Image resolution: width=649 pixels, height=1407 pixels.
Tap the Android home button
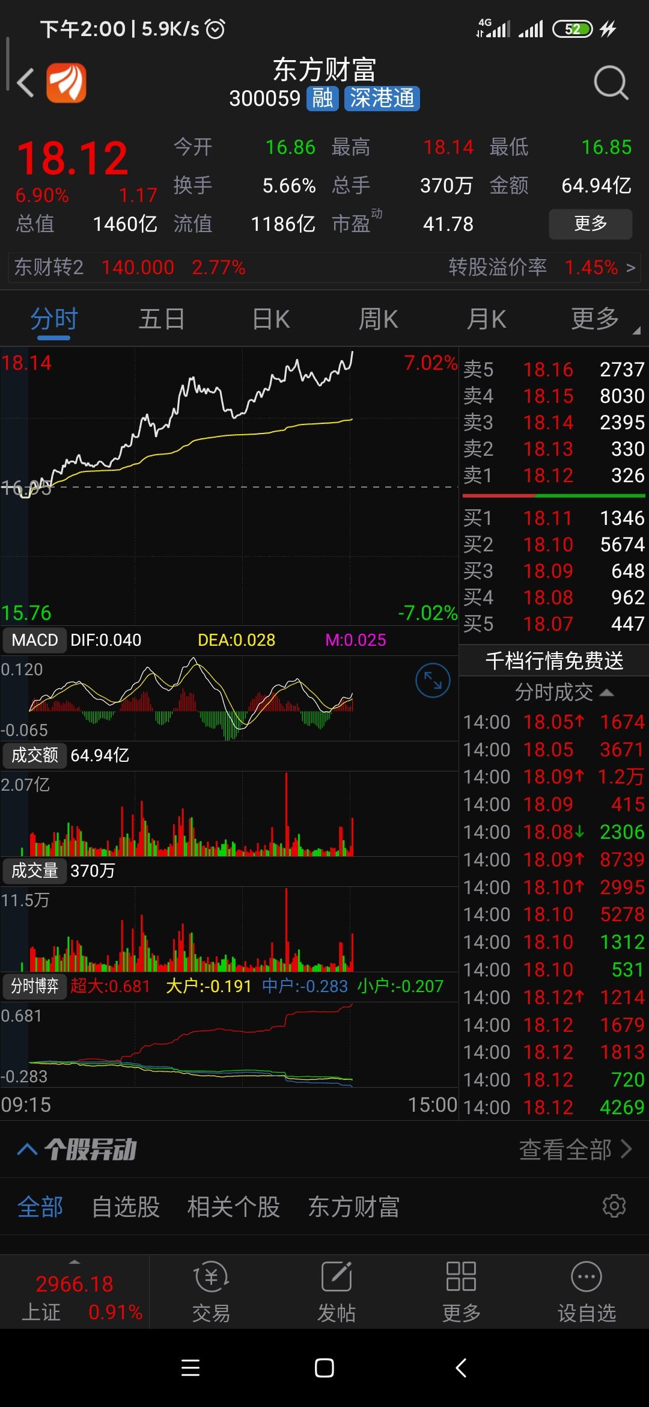(324, 1368)
